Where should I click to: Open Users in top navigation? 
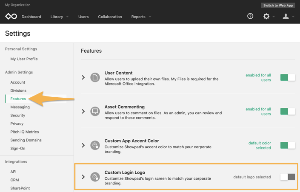click(83, 17)
